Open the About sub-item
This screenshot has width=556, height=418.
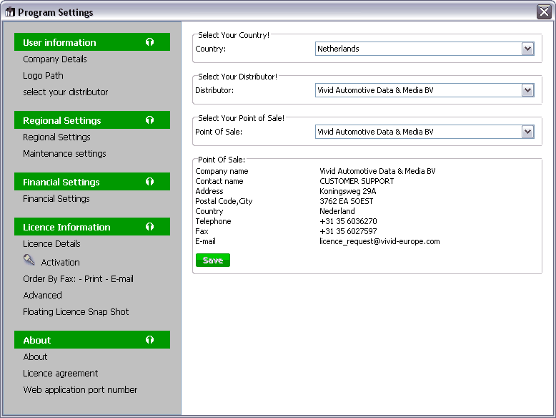(35, 357)
